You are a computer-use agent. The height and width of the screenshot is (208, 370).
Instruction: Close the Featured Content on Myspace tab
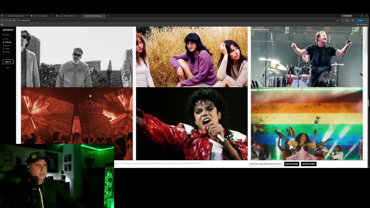[x=104, y=16]
